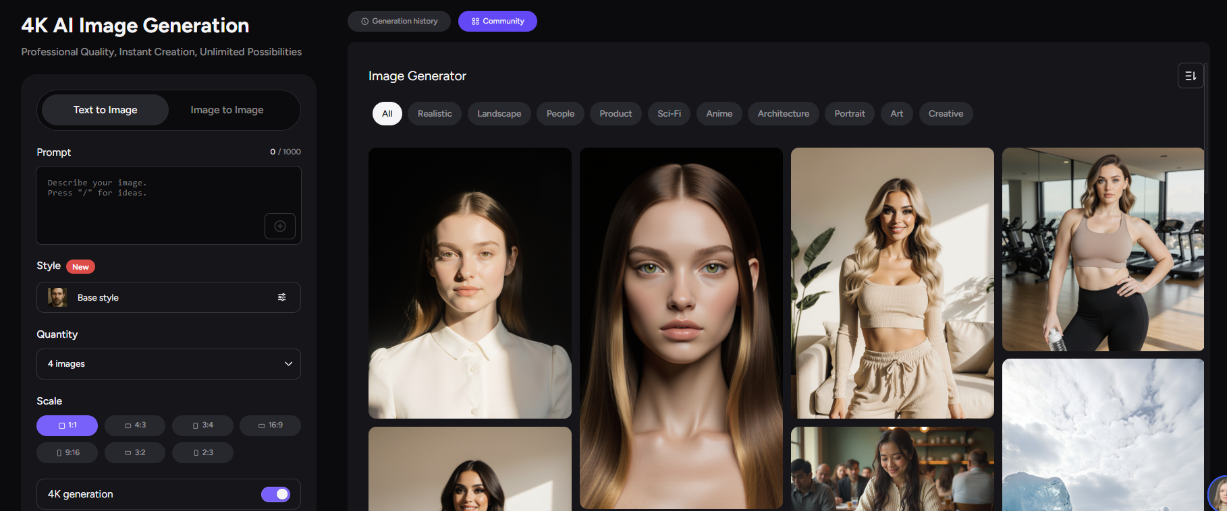
Task: Filter gallery by Product
Action: click(x=616, y=113)
